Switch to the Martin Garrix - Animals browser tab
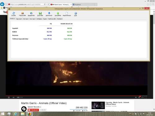The width and height of the screenshot is (155, 116). pyautogui.click(x=61, y=5)
